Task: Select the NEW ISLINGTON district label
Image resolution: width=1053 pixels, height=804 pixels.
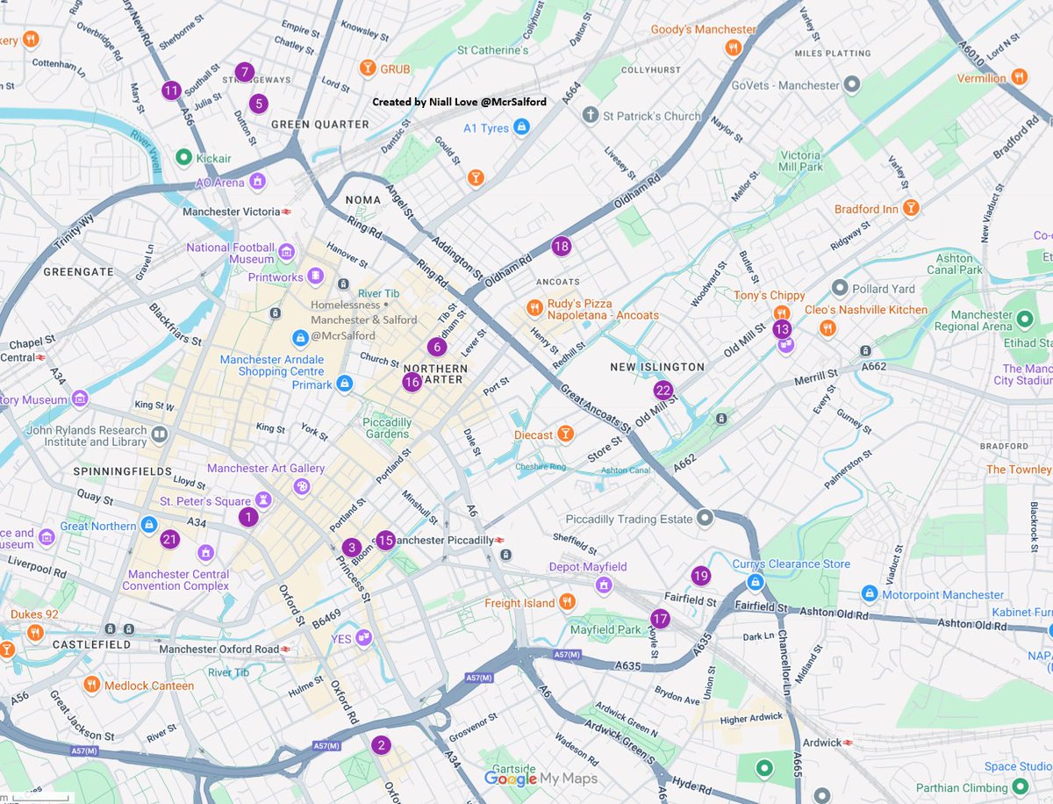Action: [657, 366]
